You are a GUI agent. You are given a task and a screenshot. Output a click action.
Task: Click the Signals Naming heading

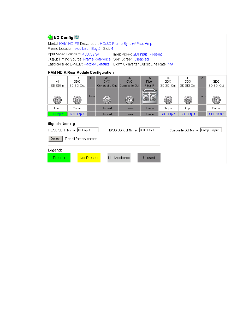tap(61, 124)
